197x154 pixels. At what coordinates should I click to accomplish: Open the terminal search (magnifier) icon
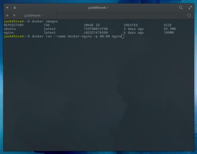181,7
